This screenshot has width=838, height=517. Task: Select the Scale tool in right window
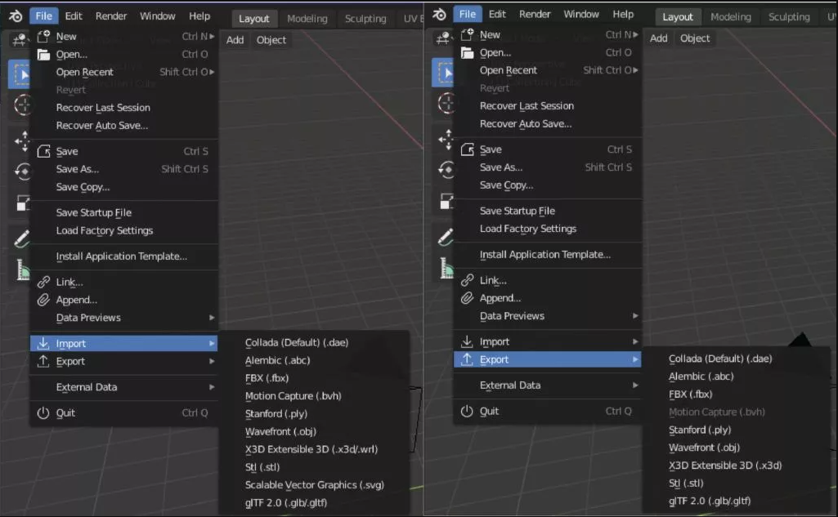click(x=446, y=202)
